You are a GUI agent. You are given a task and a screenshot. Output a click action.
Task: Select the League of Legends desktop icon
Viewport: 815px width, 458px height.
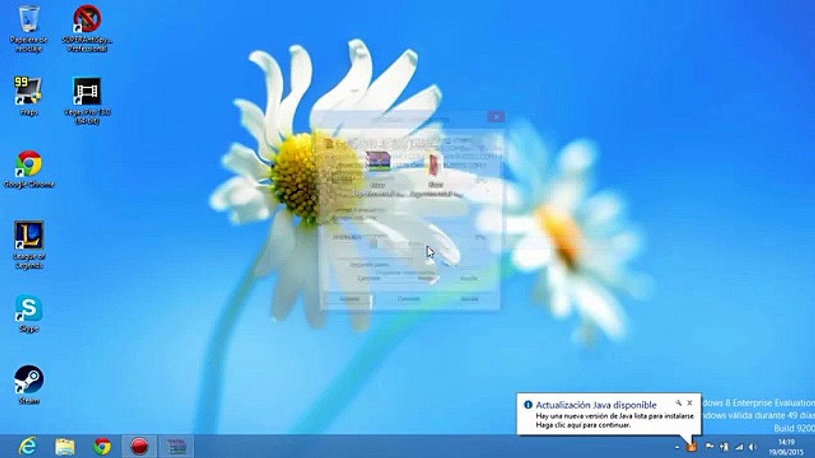(29, 245)
